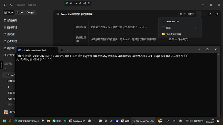Expand the system tray hidden icons chevron
223x125 pixels.
click(x=168, y=121)
